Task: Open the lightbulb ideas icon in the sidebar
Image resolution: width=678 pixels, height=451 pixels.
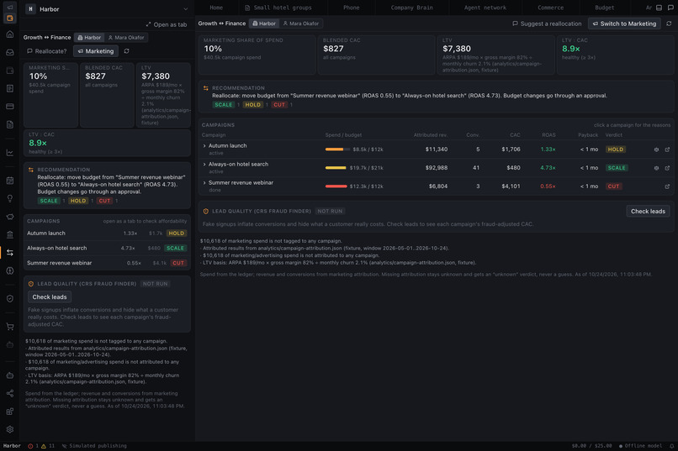Action: 9,198
